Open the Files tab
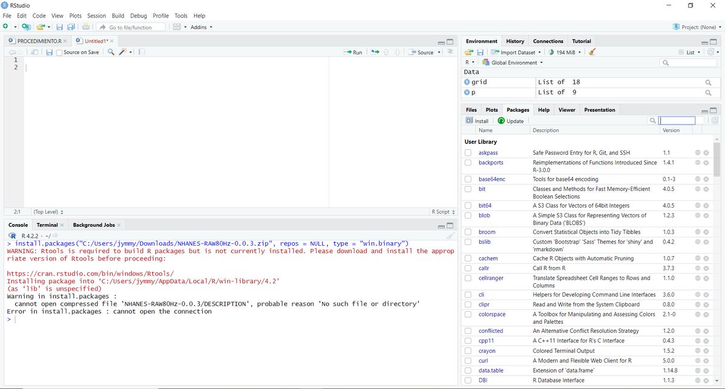This screenshot has height=389, width=725. click(471, 110)
